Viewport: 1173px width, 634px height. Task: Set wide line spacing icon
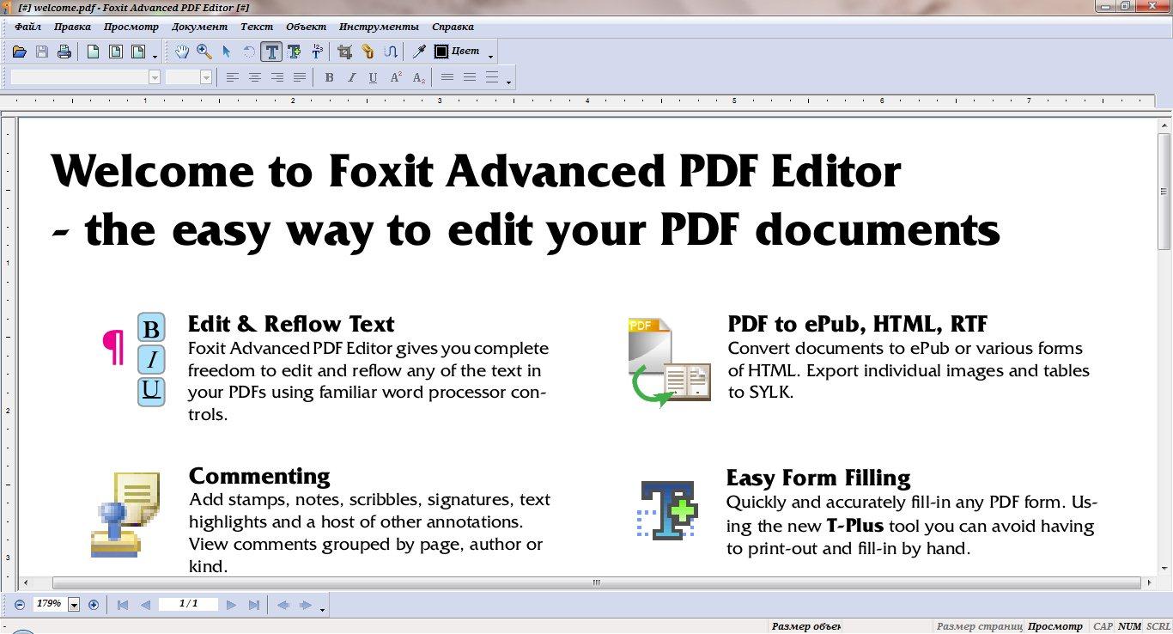(492, 77)
